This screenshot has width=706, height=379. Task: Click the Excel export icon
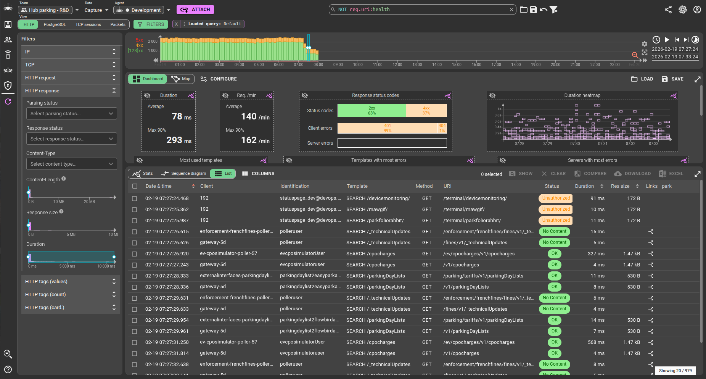(663, 173)
